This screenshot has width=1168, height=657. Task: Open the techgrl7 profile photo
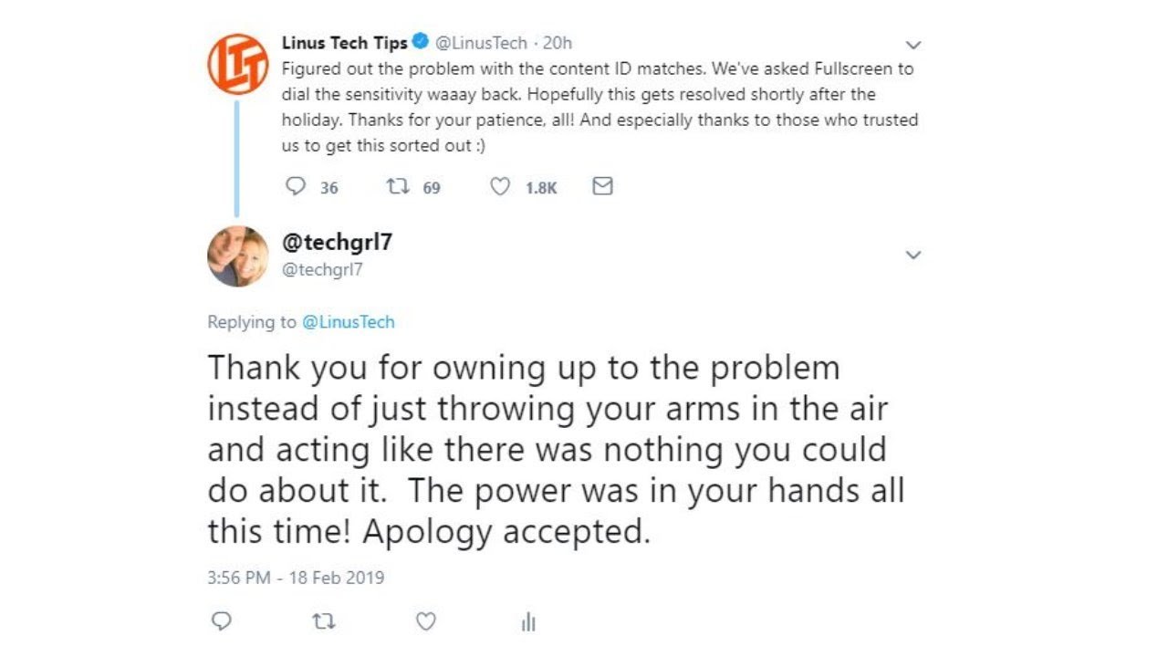point(237,256)
